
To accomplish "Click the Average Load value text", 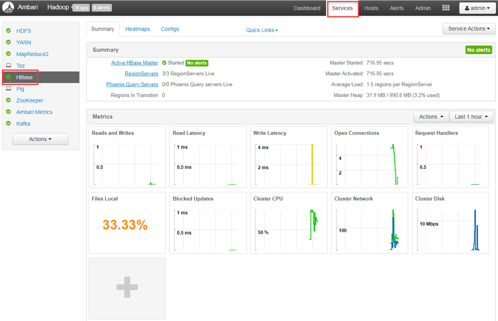I will [399, 84].
